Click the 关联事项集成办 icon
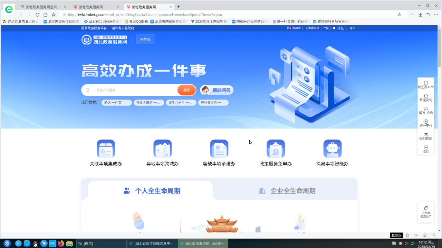The width and height of the screenshot is (442, 248). click(x=106, y=149)
